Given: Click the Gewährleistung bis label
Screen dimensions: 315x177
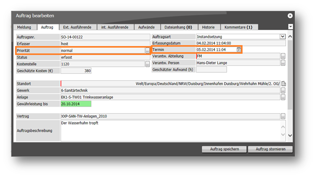Looking at the screenshot, I should click(32, 104).
